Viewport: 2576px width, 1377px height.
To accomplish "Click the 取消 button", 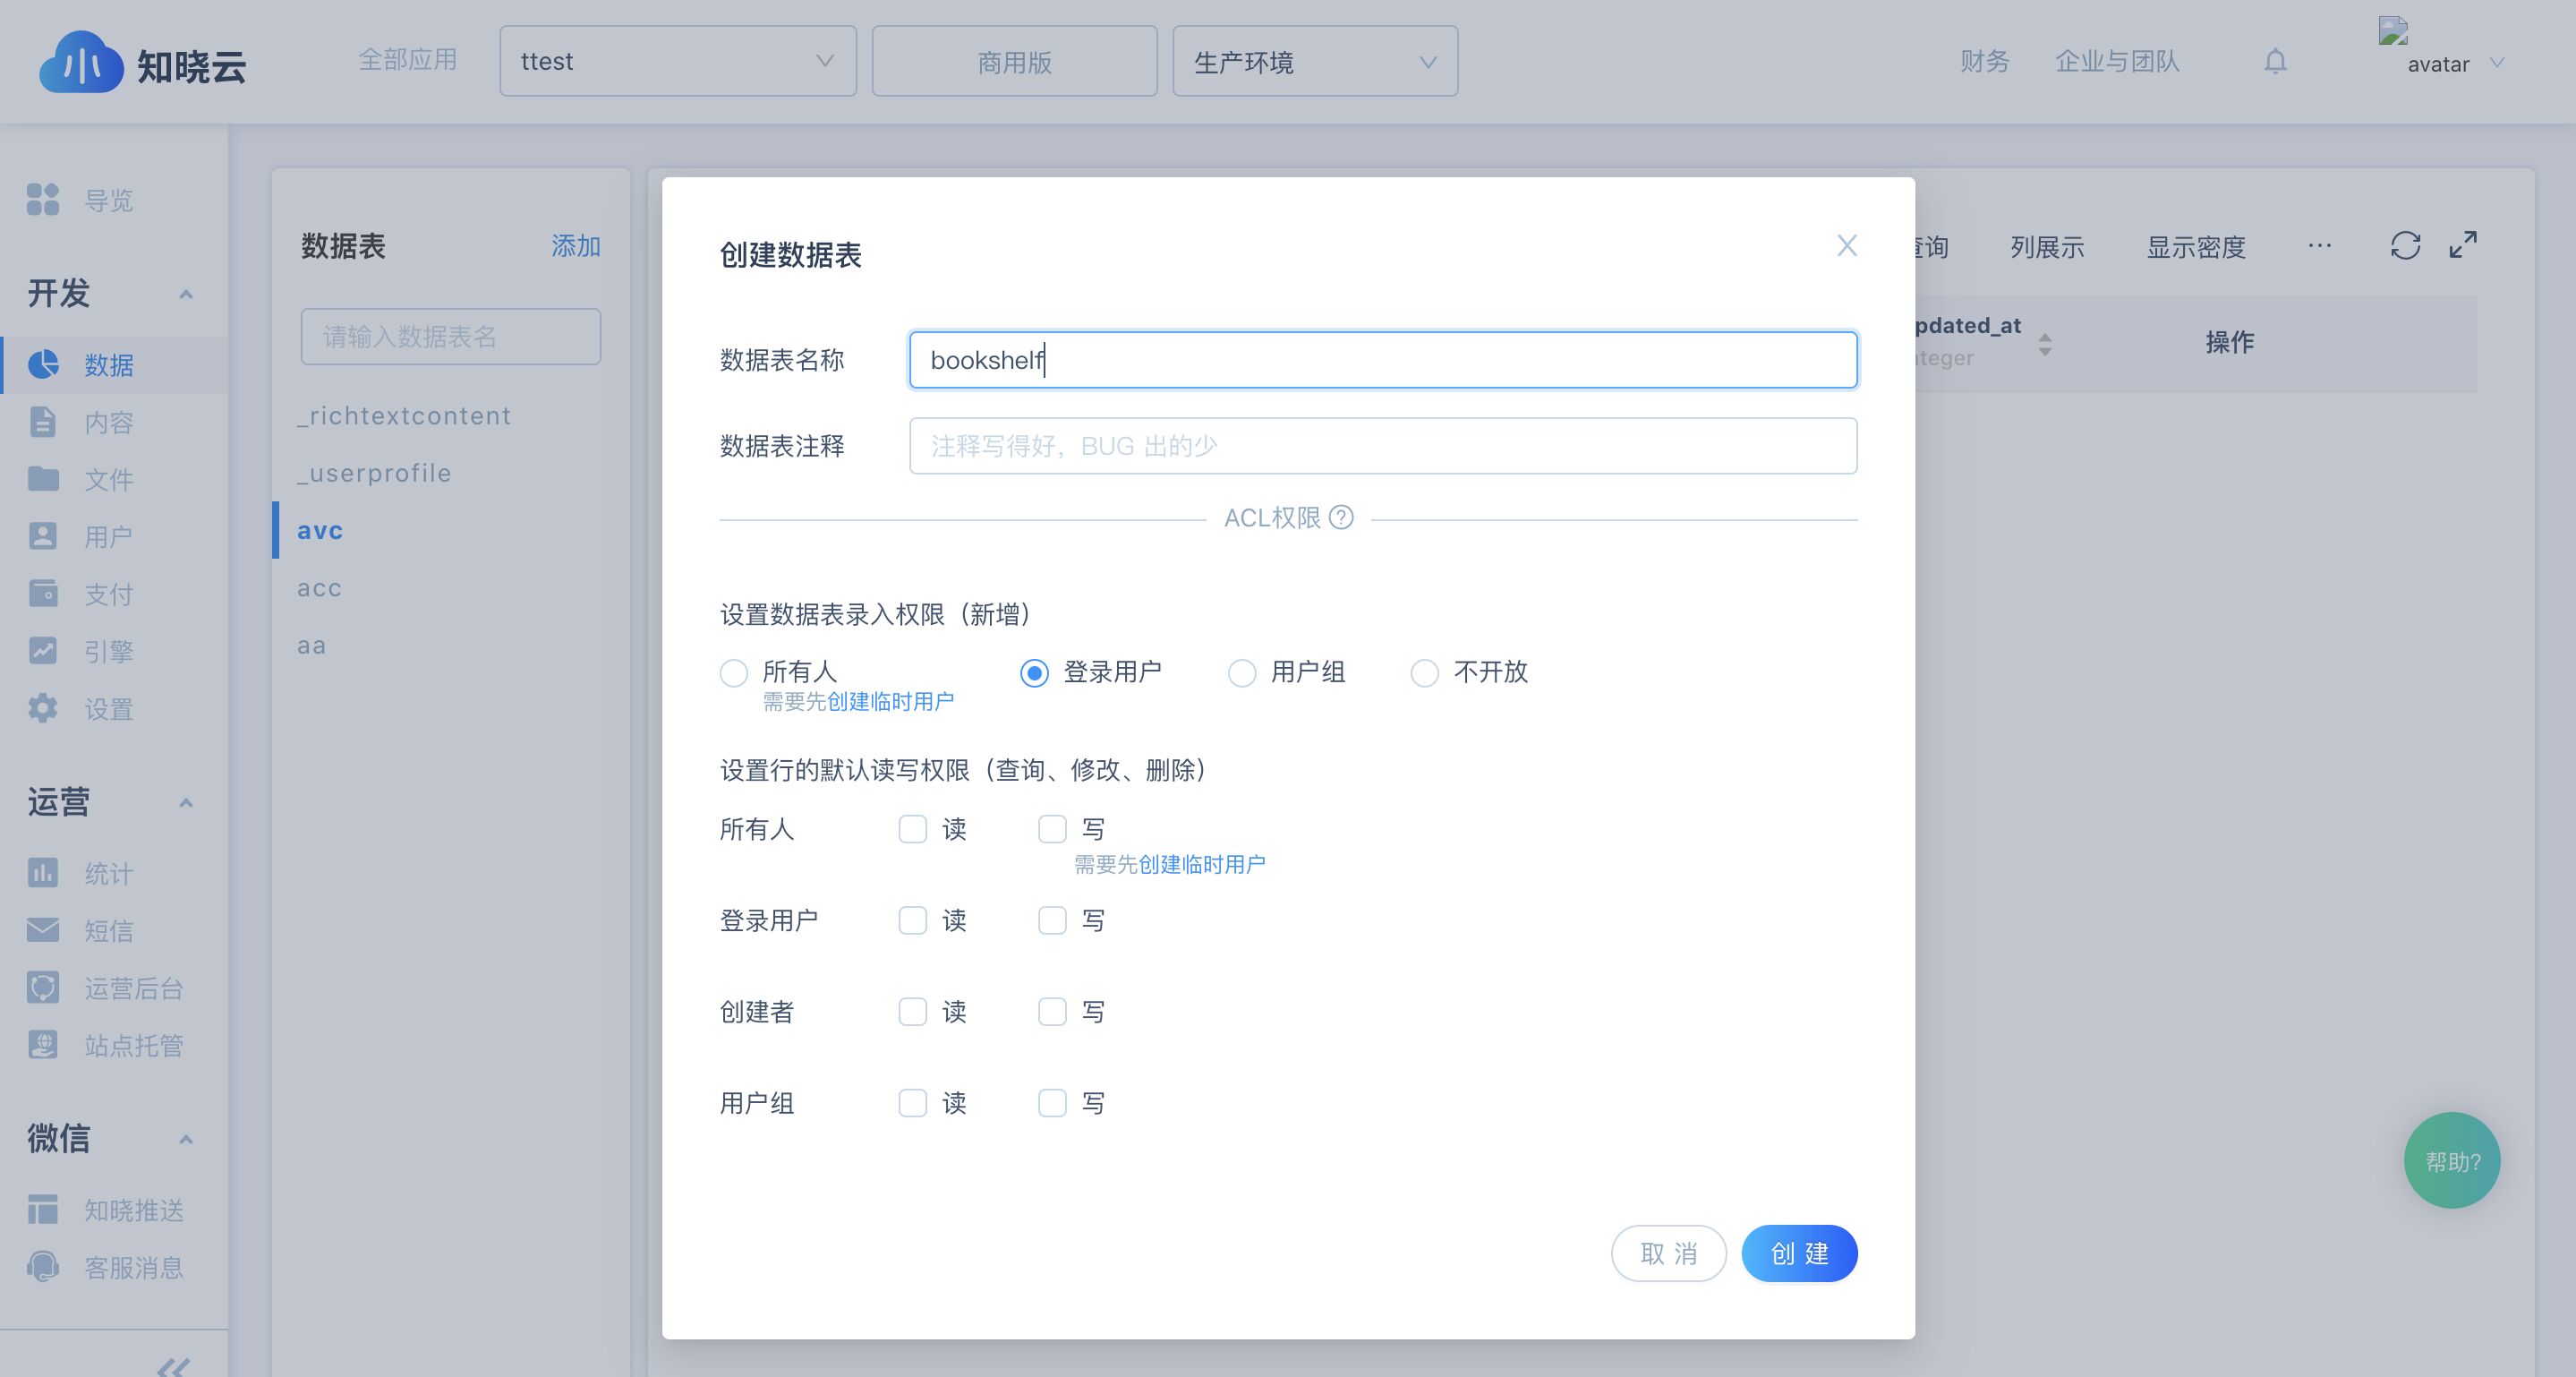I will tap(1668, 1253).
